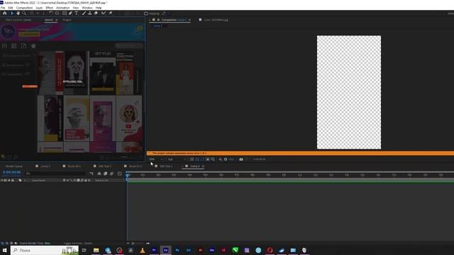Image resolution: width=454 pixels, height=255 pixels.
Task: Click the AtomX search field
Action: [129, 45]
